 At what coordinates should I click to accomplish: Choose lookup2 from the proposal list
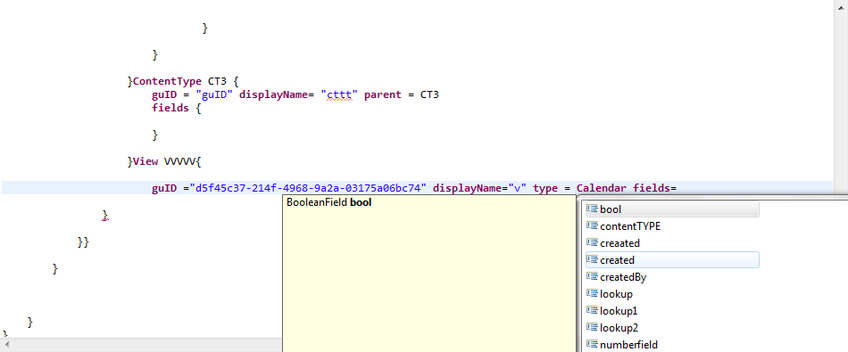[672, 328]
